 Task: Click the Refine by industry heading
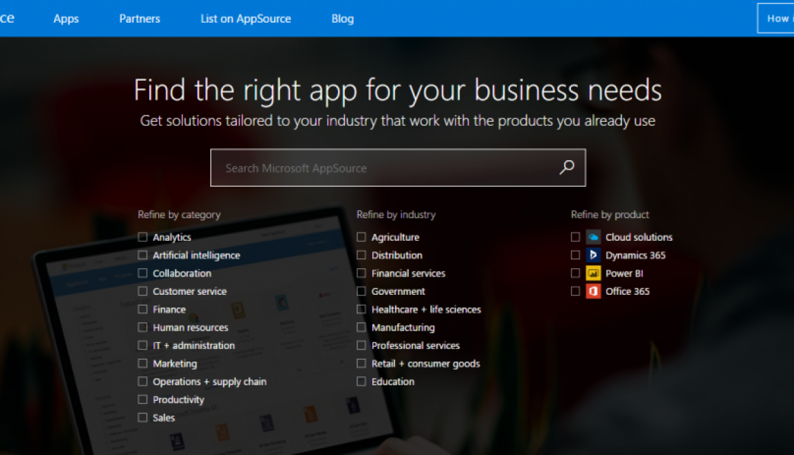396,215
